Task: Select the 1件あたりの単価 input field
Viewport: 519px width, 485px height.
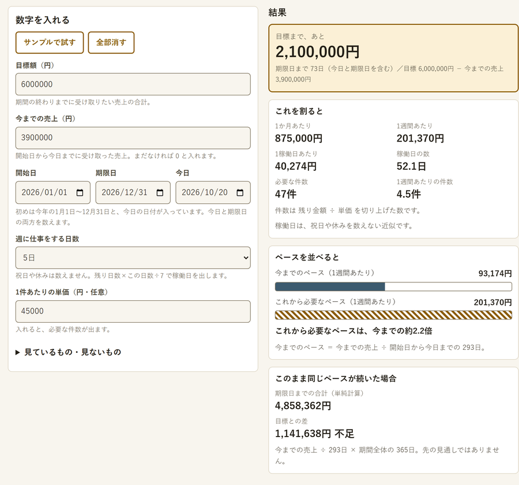Action: pos(133,311)
